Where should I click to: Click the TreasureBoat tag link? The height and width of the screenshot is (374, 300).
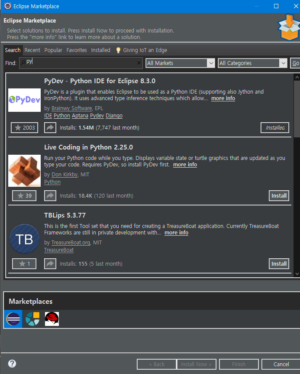[59, 250]
